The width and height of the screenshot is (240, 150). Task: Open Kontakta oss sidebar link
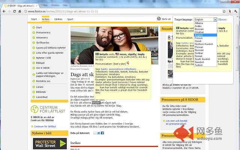(43, 81)
